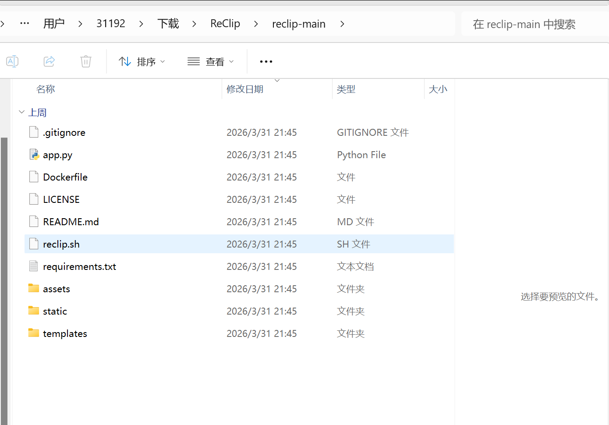Click the templates folder name
Image resolution: width=609 pixels, height=425 pixels.
click(x=65, y=334)
